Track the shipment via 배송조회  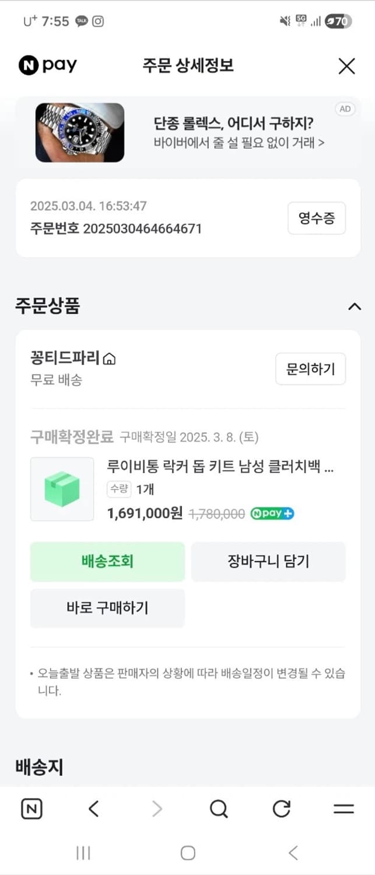click(107, 562)
